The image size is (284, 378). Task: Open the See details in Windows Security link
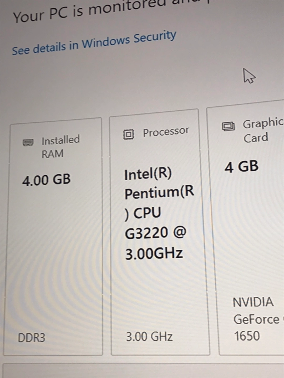pos(94,43)
